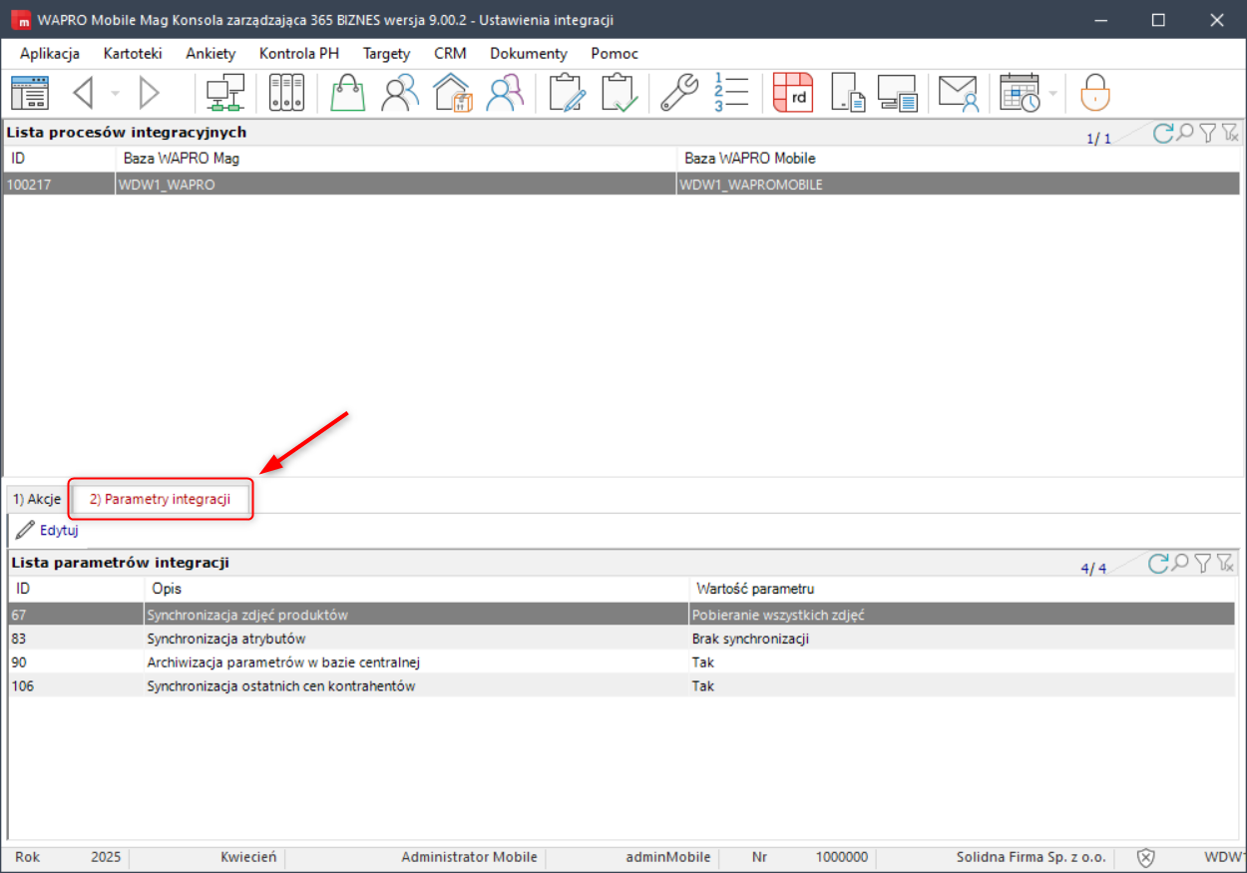Open the Ankiety menu
The width and height of the screenshot is (1247, 873).
coord(210,54)
